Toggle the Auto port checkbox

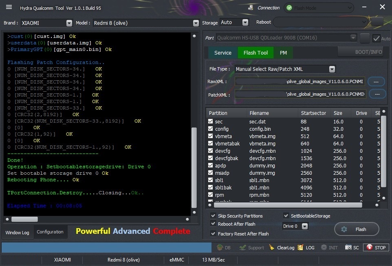tap(376, 38)
